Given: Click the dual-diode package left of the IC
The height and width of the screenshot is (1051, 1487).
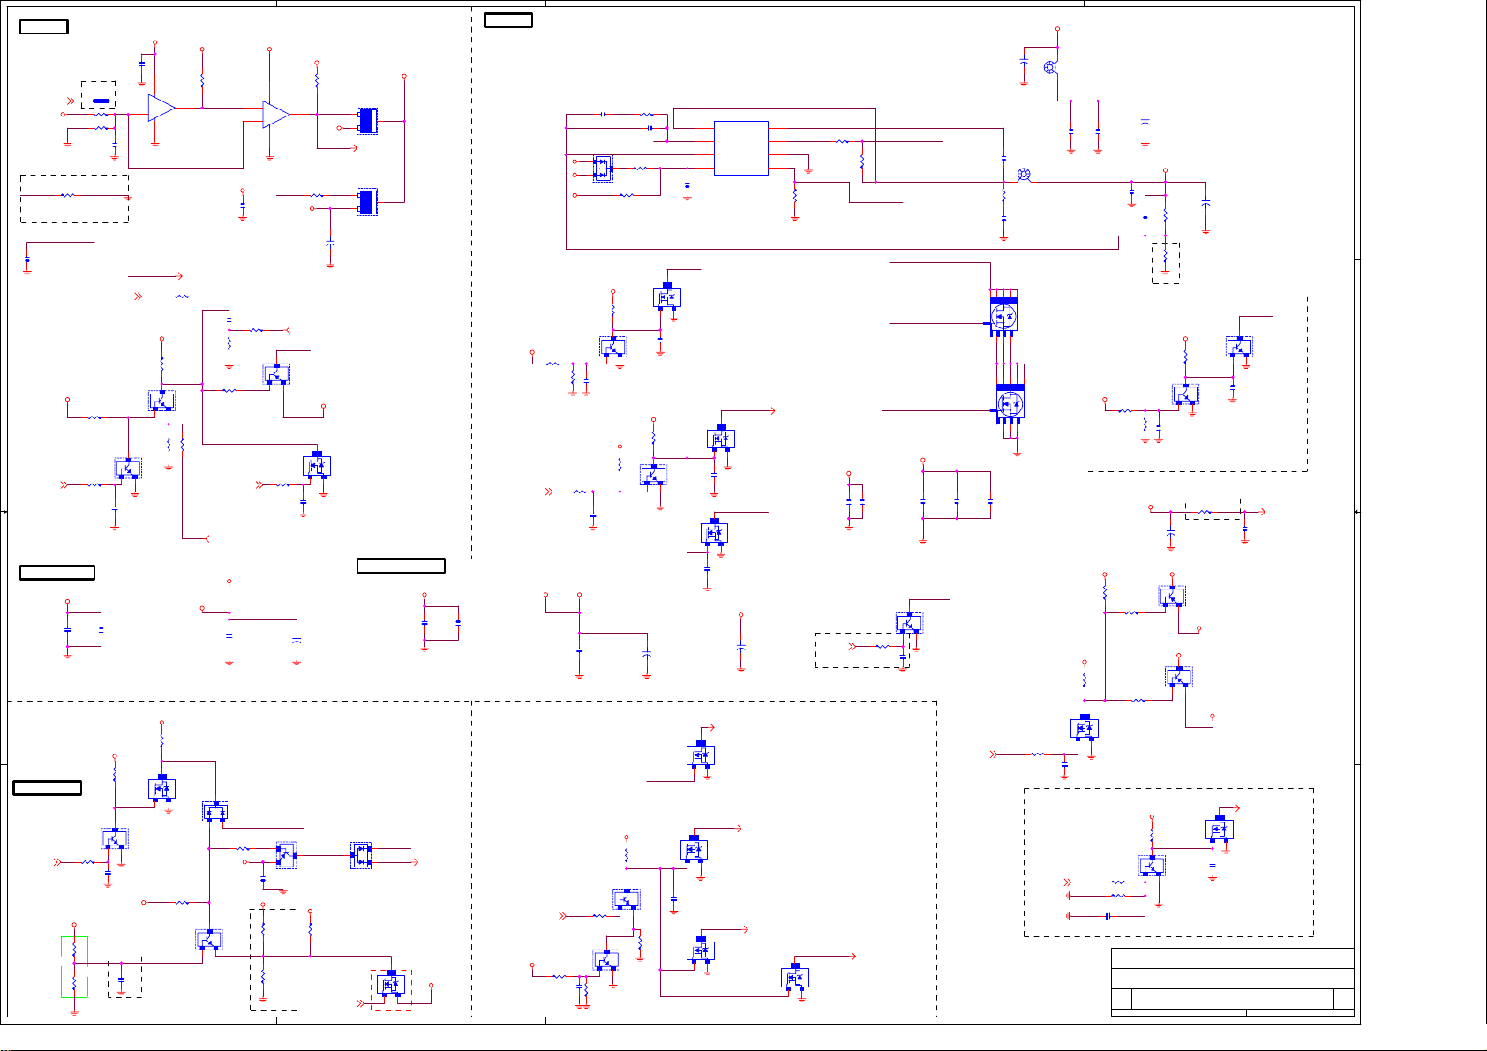Looking at the screenshot, I should tap(603, 168).
